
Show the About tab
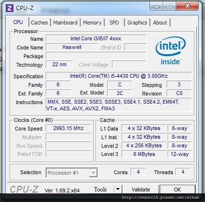pos(160,23)
